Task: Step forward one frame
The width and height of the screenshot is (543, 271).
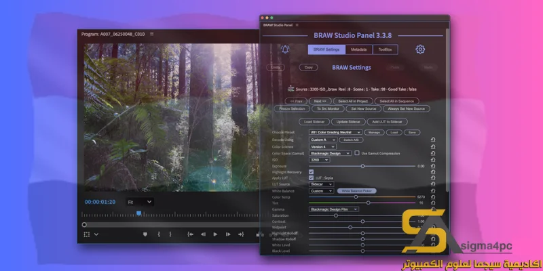Action: [228, 234]
